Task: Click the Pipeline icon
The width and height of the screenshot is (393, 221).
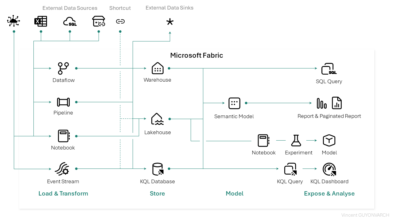Action: tap(63, 102)
